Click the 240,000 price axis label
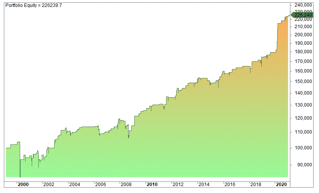The width and height of the screenshot is (319, 193). (304, 5)
